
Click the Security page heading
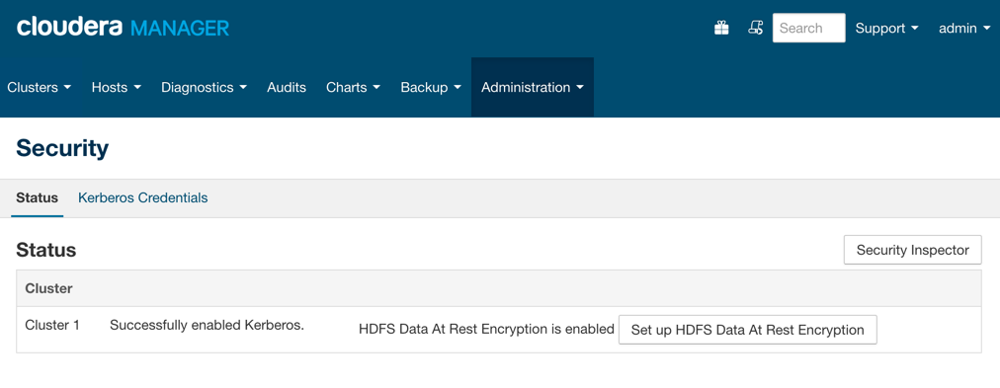tap(62, 148)
